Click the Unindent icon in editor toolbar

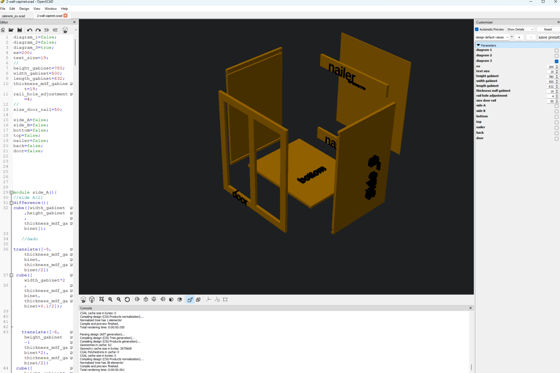[46, 30]
